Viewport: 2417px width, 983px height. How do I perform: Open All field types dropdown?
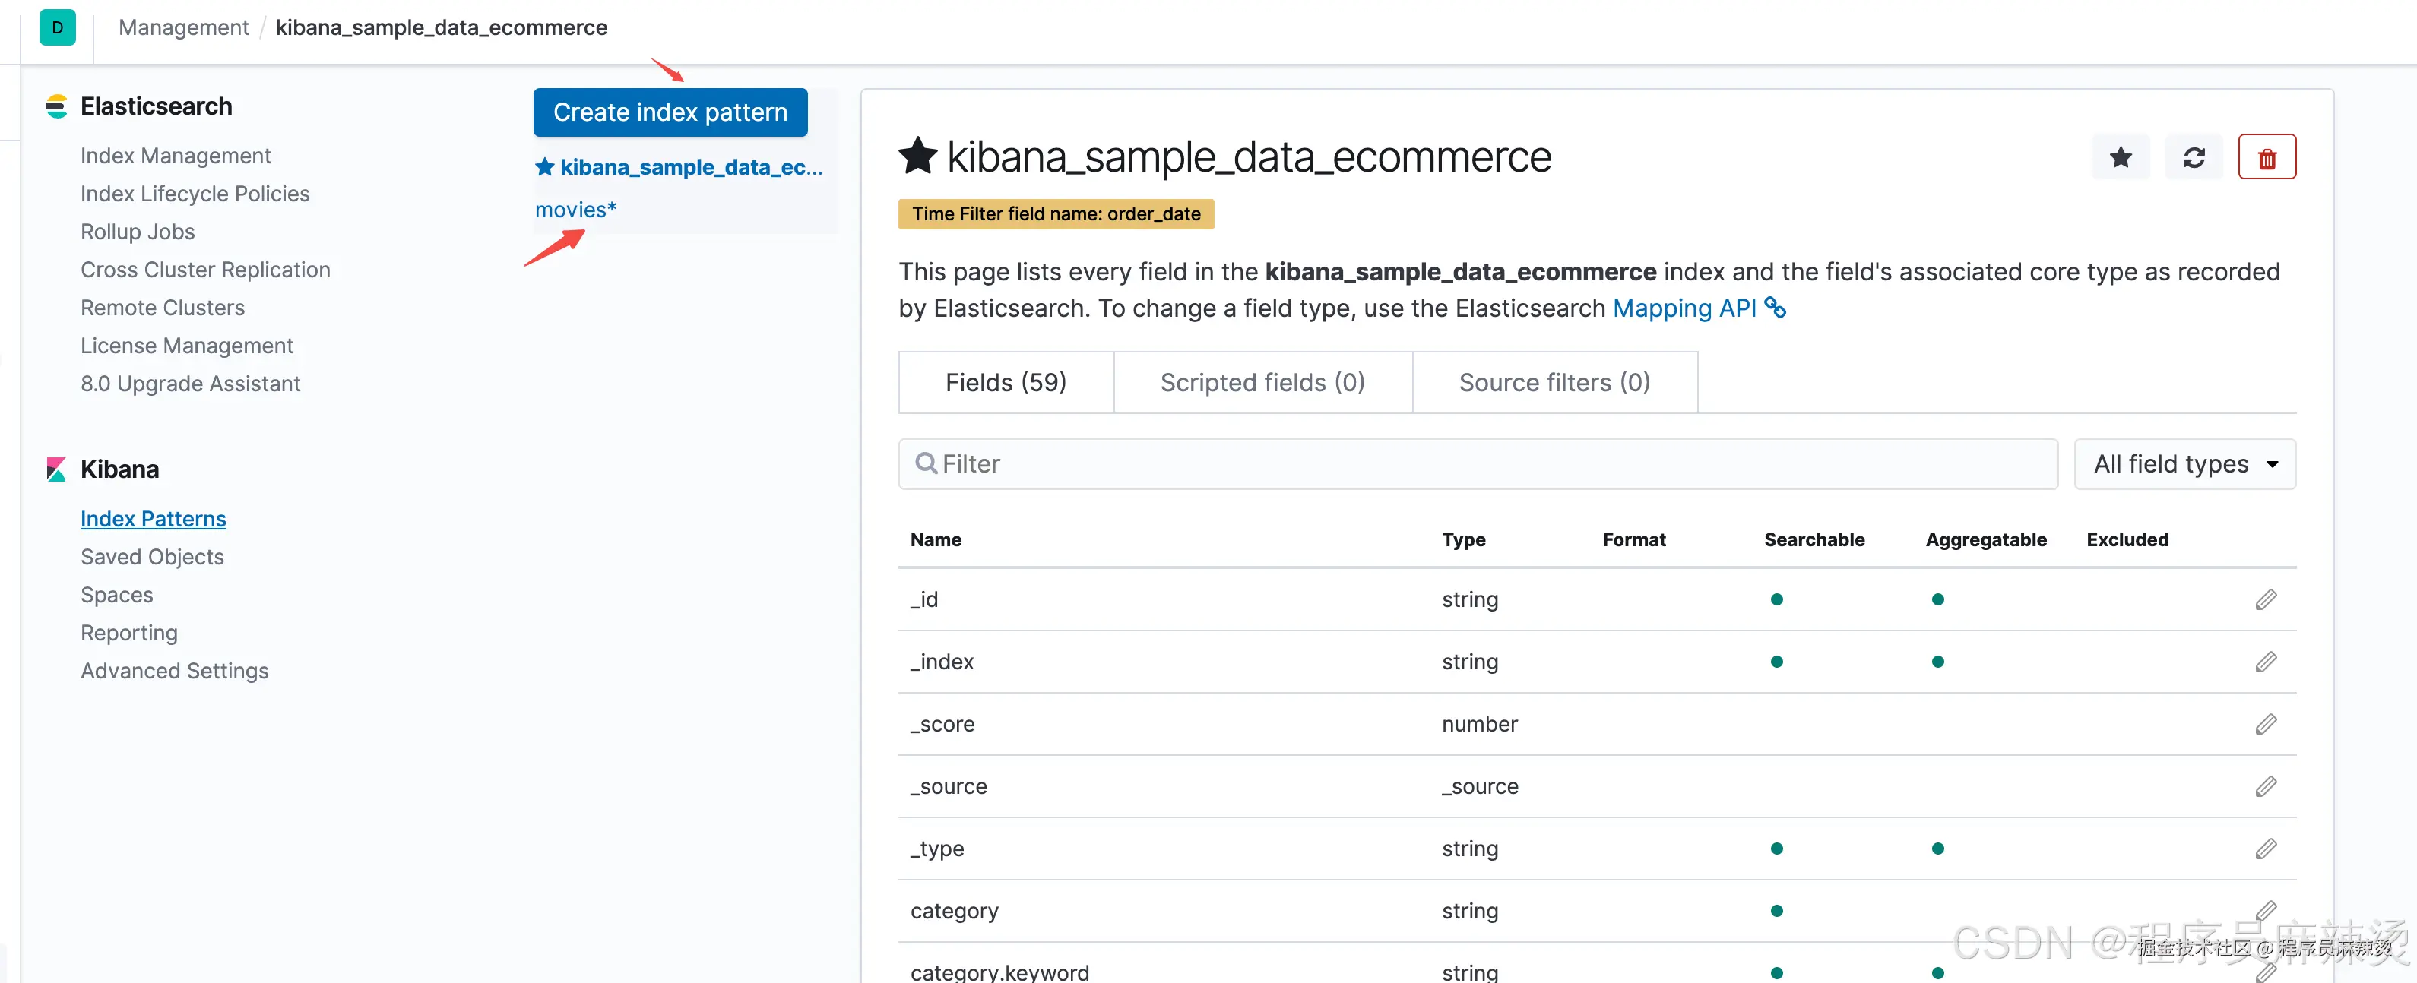click(x=2184, y=464)
